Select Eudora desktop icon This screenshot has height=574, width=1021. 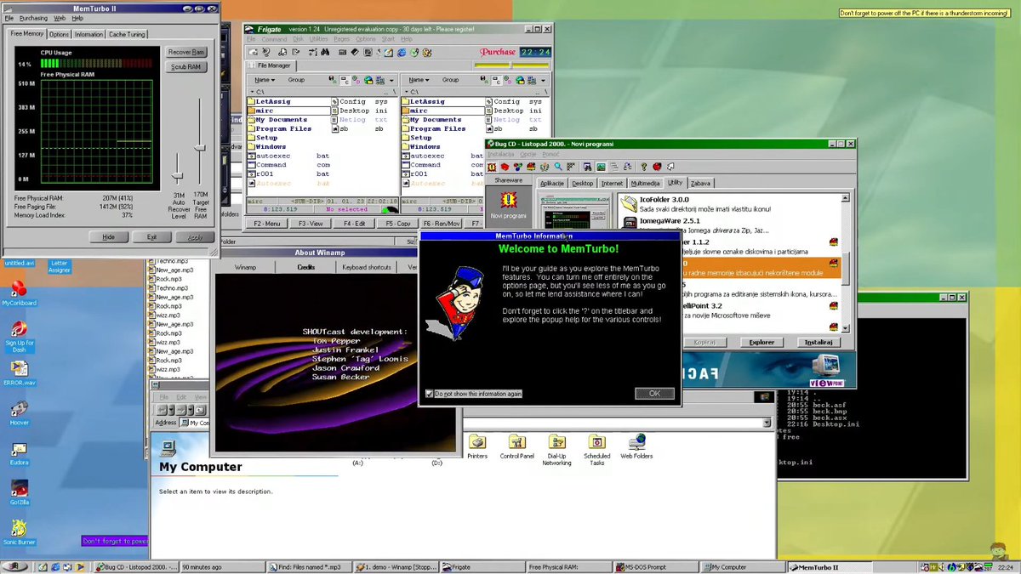pyautogui.click(x=19, y=449)
